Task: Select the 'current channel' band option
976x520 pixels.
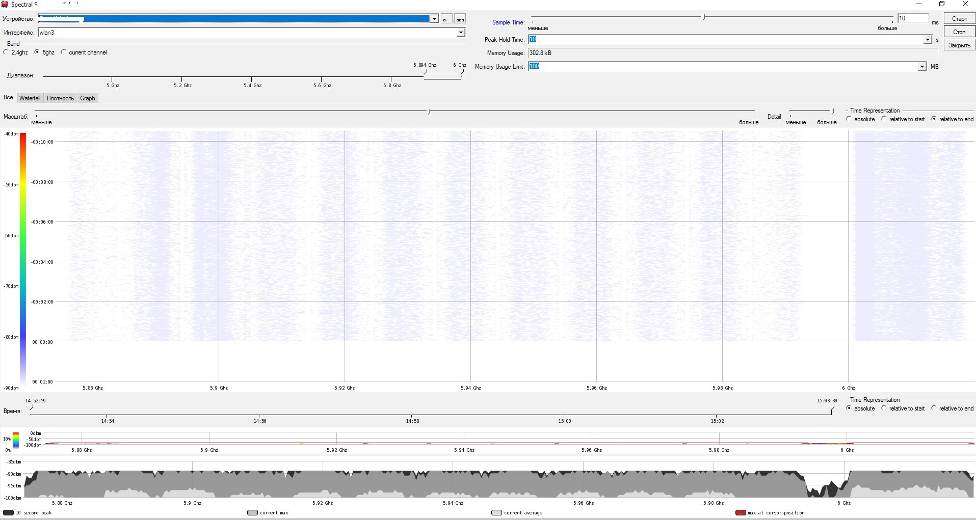Action: (64, 52)
